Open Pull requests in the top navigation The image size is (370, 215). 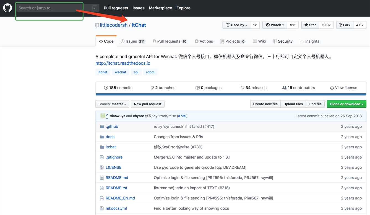116,8
